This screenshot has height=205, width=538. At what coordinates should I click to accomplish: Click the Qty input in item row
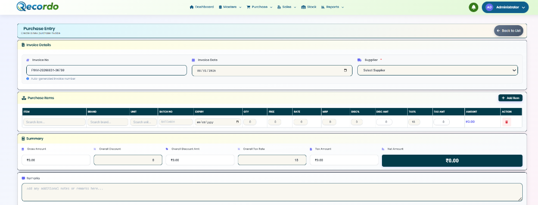tap(250, 122)
